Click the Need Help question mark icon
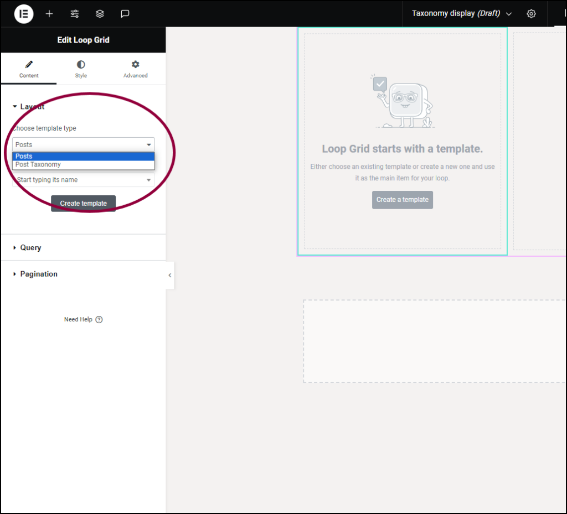This screenshot has width=567, height=514. [x=99, y=319]
